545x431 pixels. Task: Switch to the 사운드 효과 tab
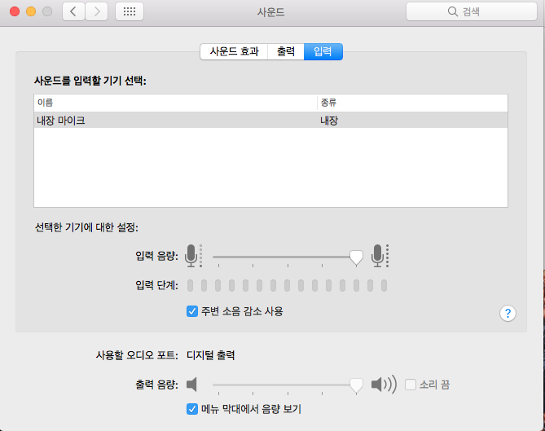coord(234,51)
